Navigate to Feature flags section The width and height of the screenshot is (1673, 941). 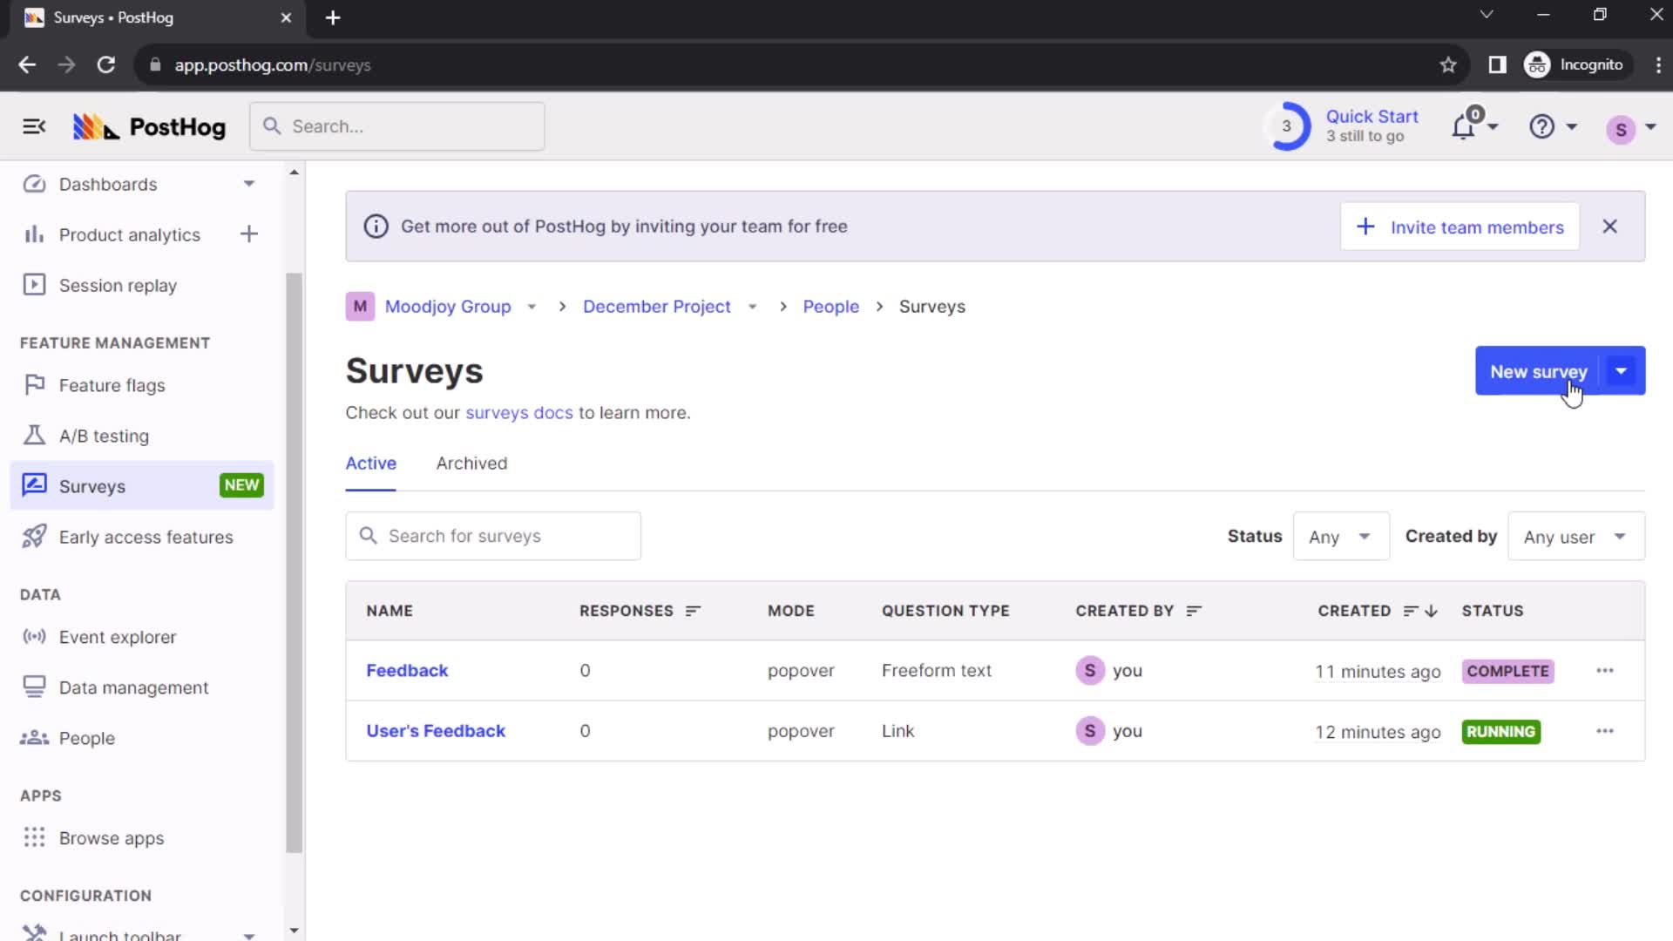pyautogui.click(x=112, y=385)
